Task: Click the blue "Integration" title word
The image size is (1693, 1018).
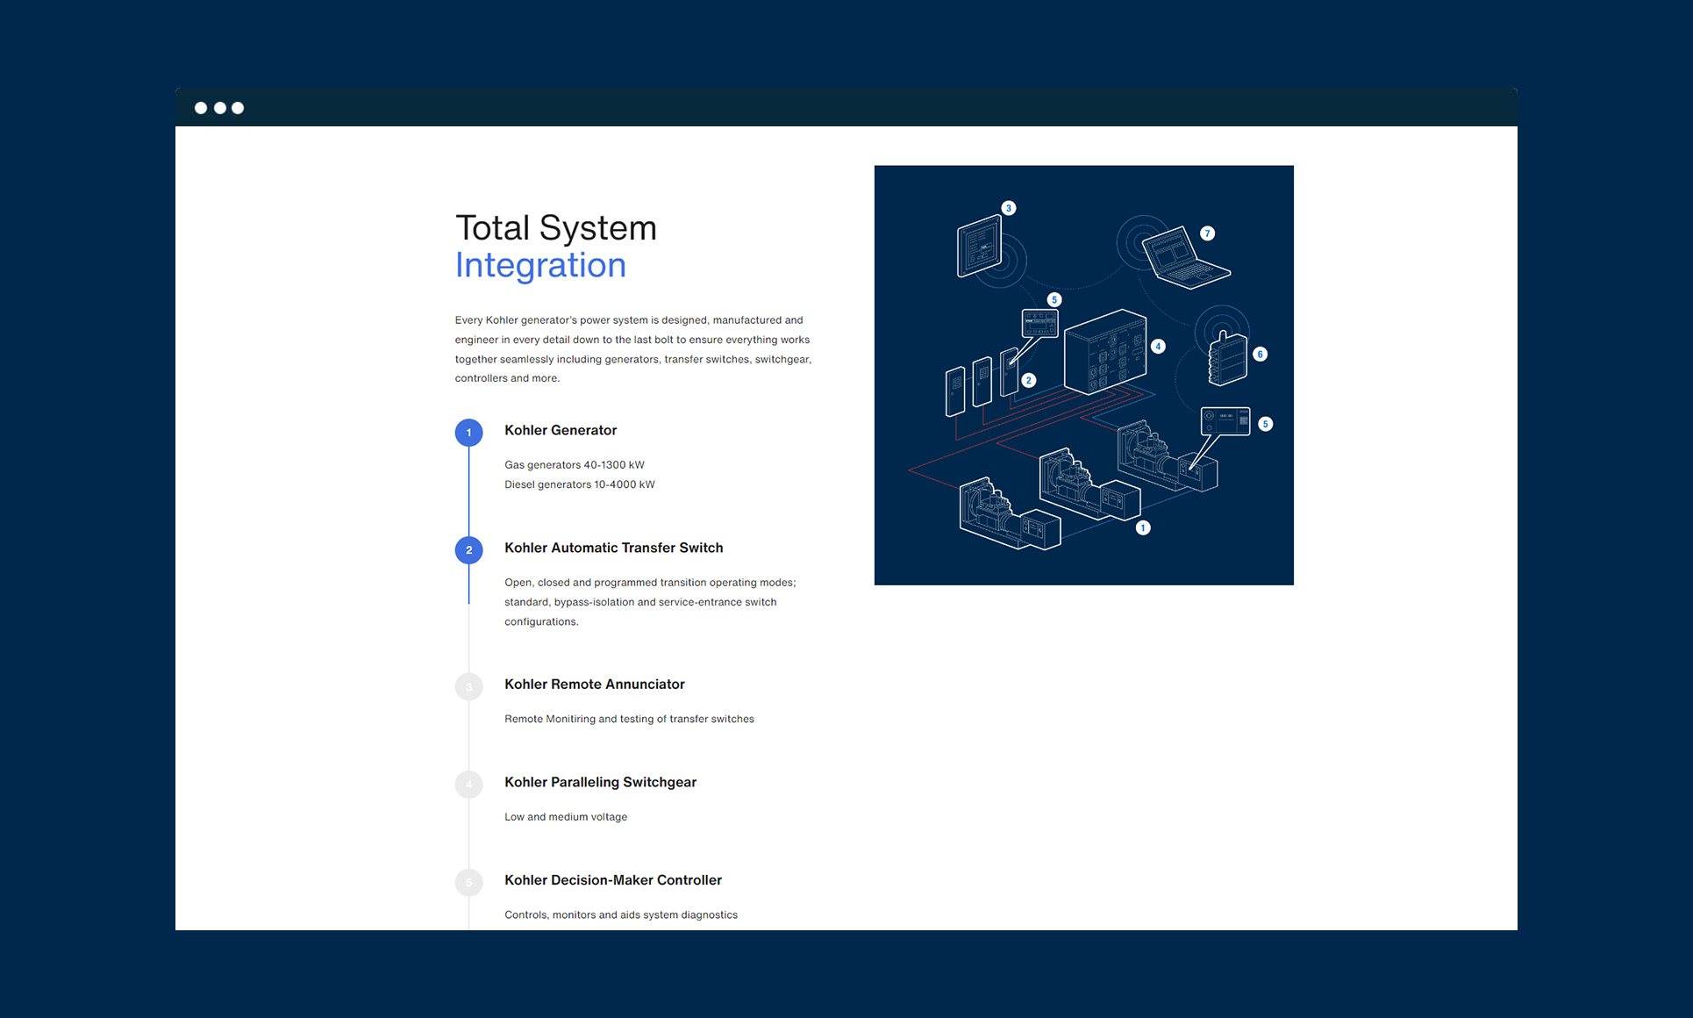Action: pyautogui.click(x=540, y=266)
